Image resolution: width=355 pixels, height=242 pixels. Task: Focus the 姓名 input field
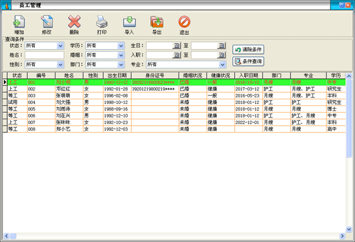pyautogui.click(x=45, y=55)
